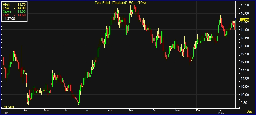This screenshot has height=115, width=256.
Task: Click the yellow arrow beside the last price
Action: (238, 20)
